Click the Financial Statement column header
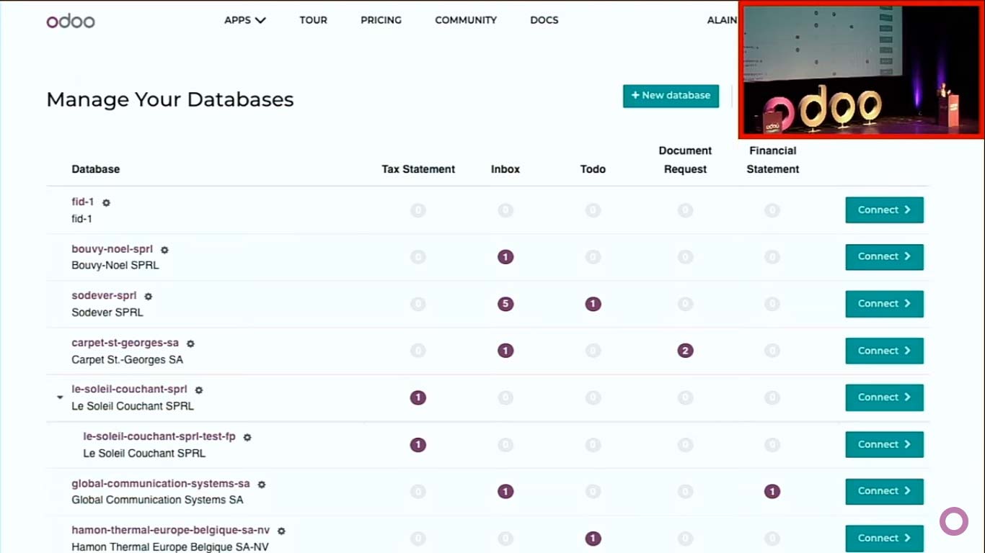Viewport: 985px width, 553px height. coord(773,160)
